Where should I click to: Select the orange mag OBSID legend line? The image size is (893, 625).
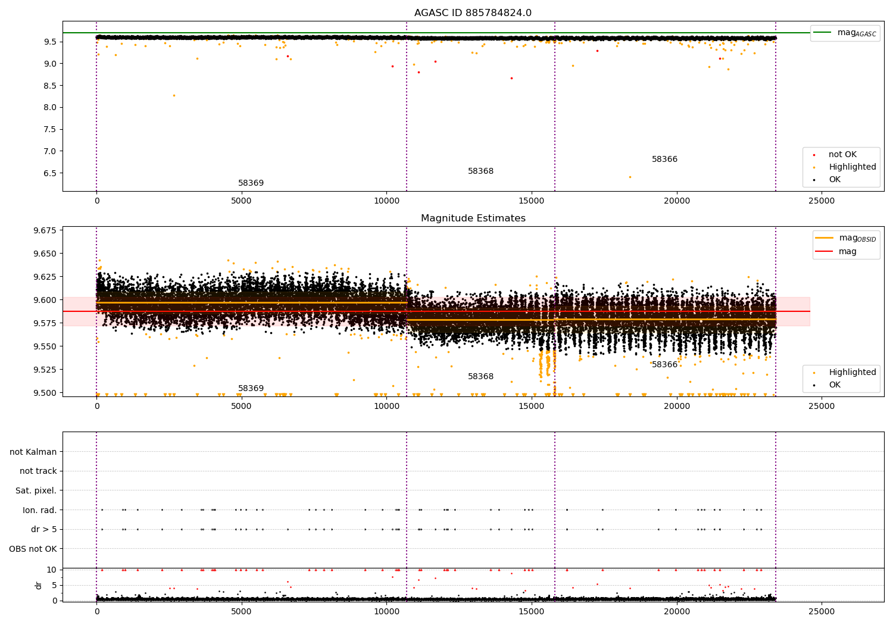pyautogui.click(x=825, y=238)
